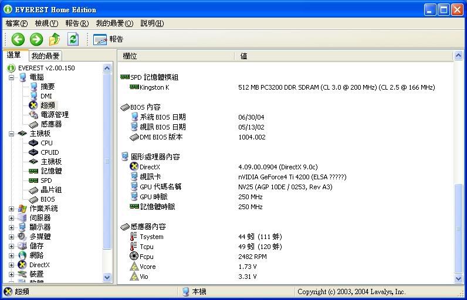Click the 電腦 computer icon in tree
467x300 pixels.
pos(23,77)
